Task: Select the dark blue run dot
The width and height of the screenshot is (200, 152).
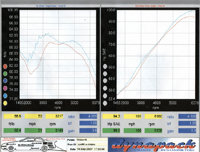Action: point(5,81)
